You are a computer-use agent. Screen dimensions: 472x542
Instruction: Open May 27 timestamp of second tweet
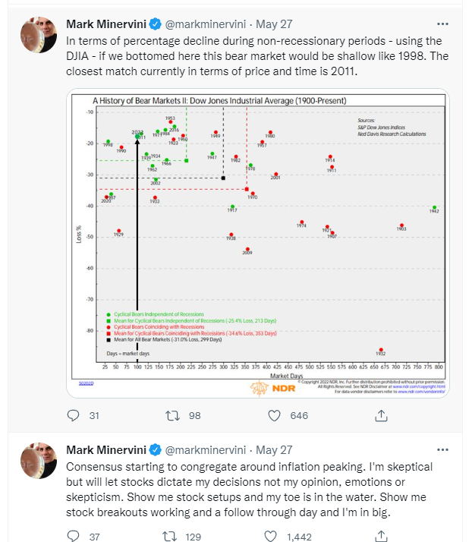point(276,449)
